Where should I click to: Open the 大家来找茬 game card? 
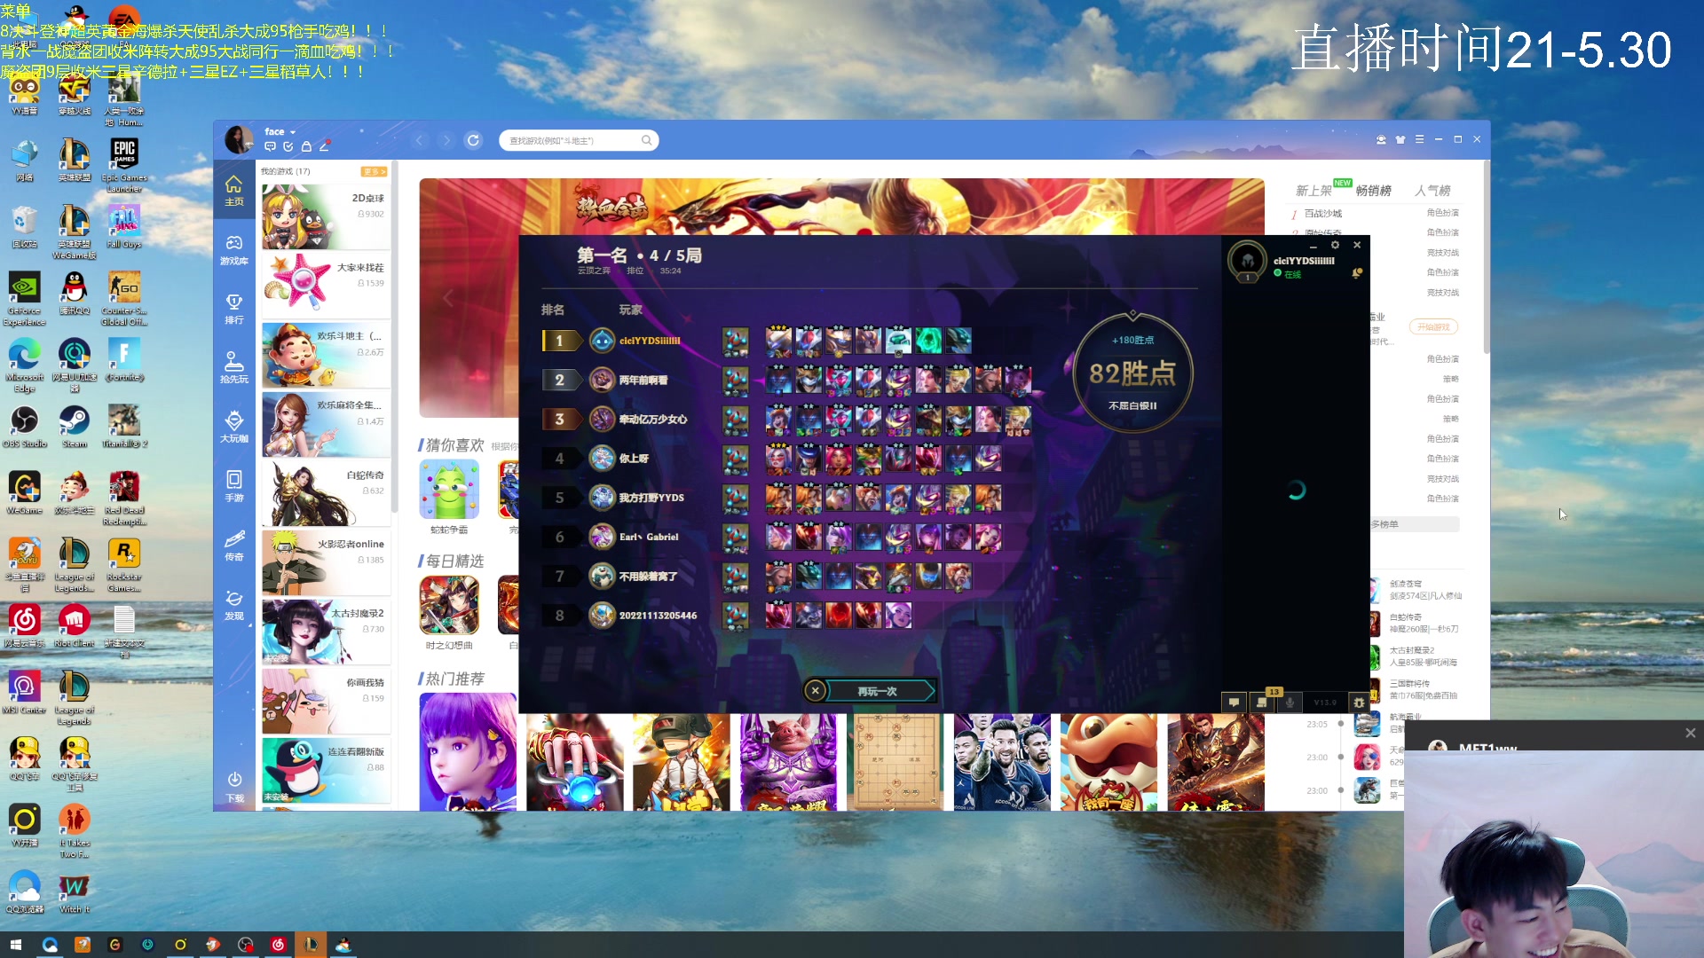tap(326, 285)
